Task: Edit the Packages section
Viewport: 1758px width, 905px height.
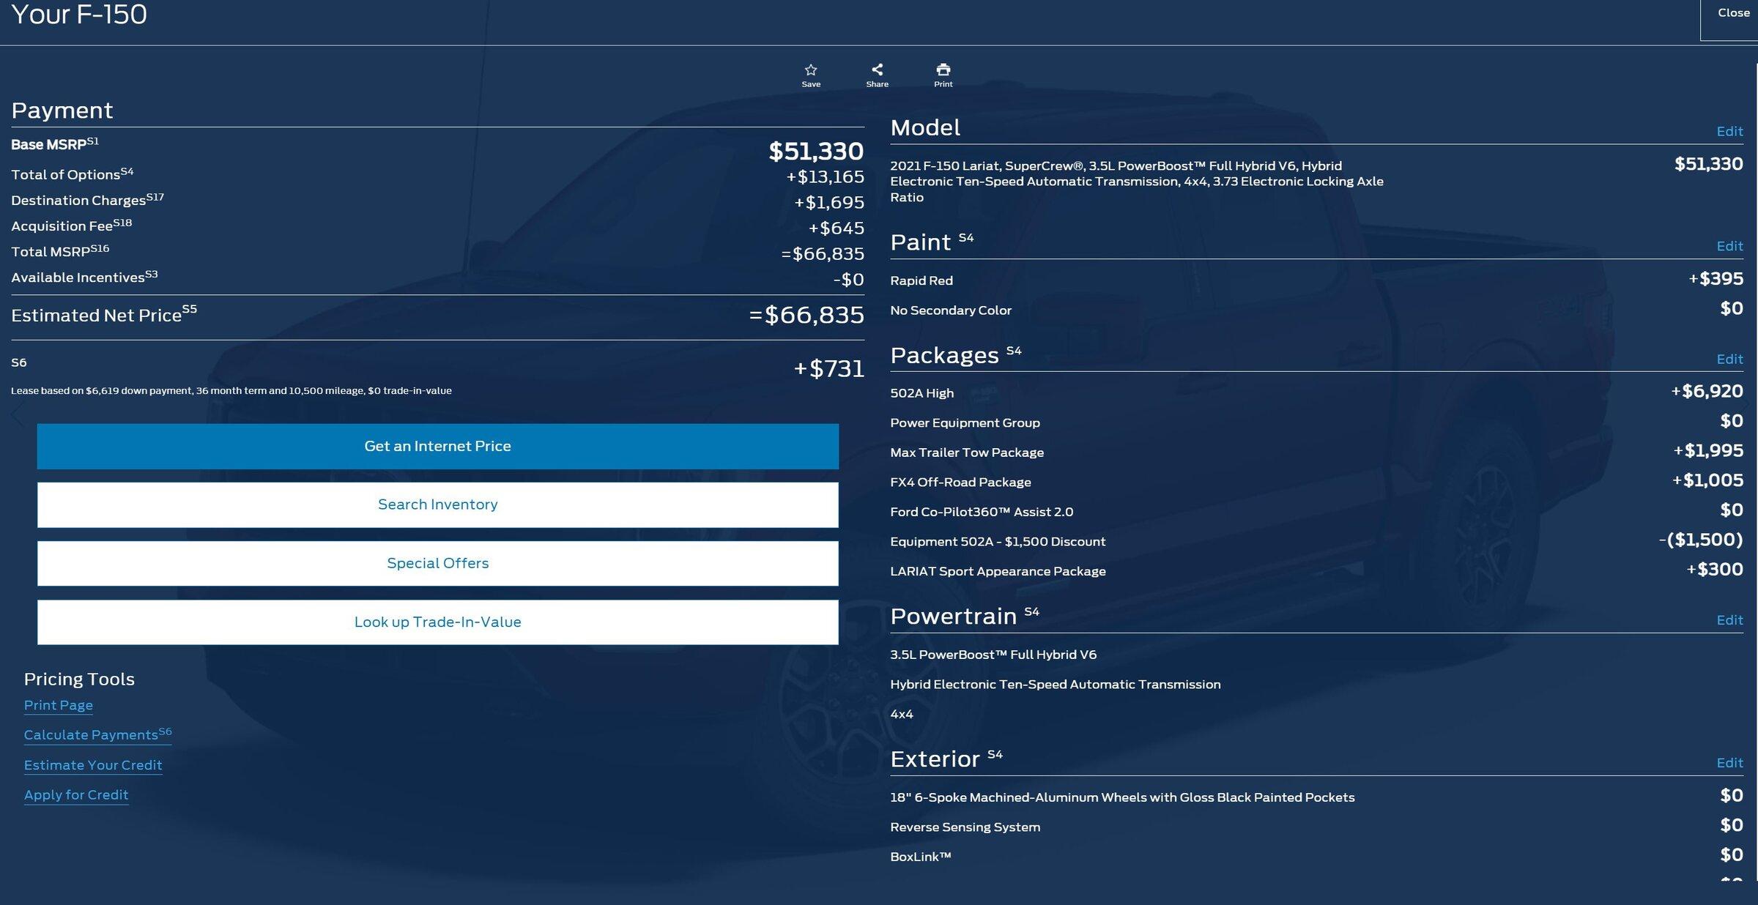Action: tap(1729, 360)
